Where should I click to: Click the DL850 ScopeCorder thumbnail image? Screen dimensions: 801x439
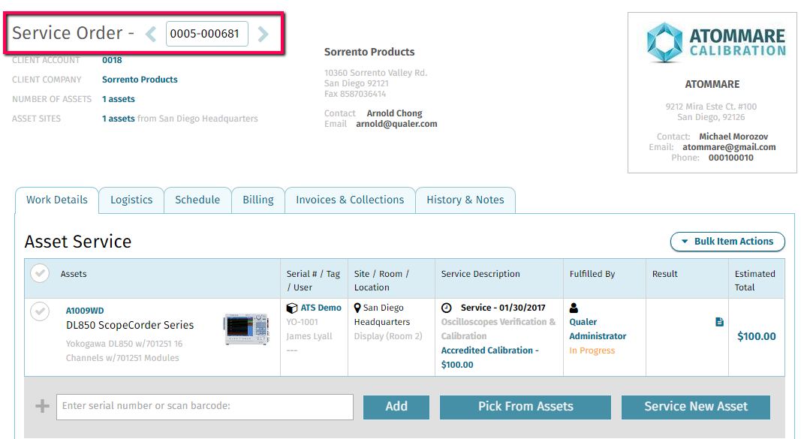pyautogui.click(x=246, y=329)
